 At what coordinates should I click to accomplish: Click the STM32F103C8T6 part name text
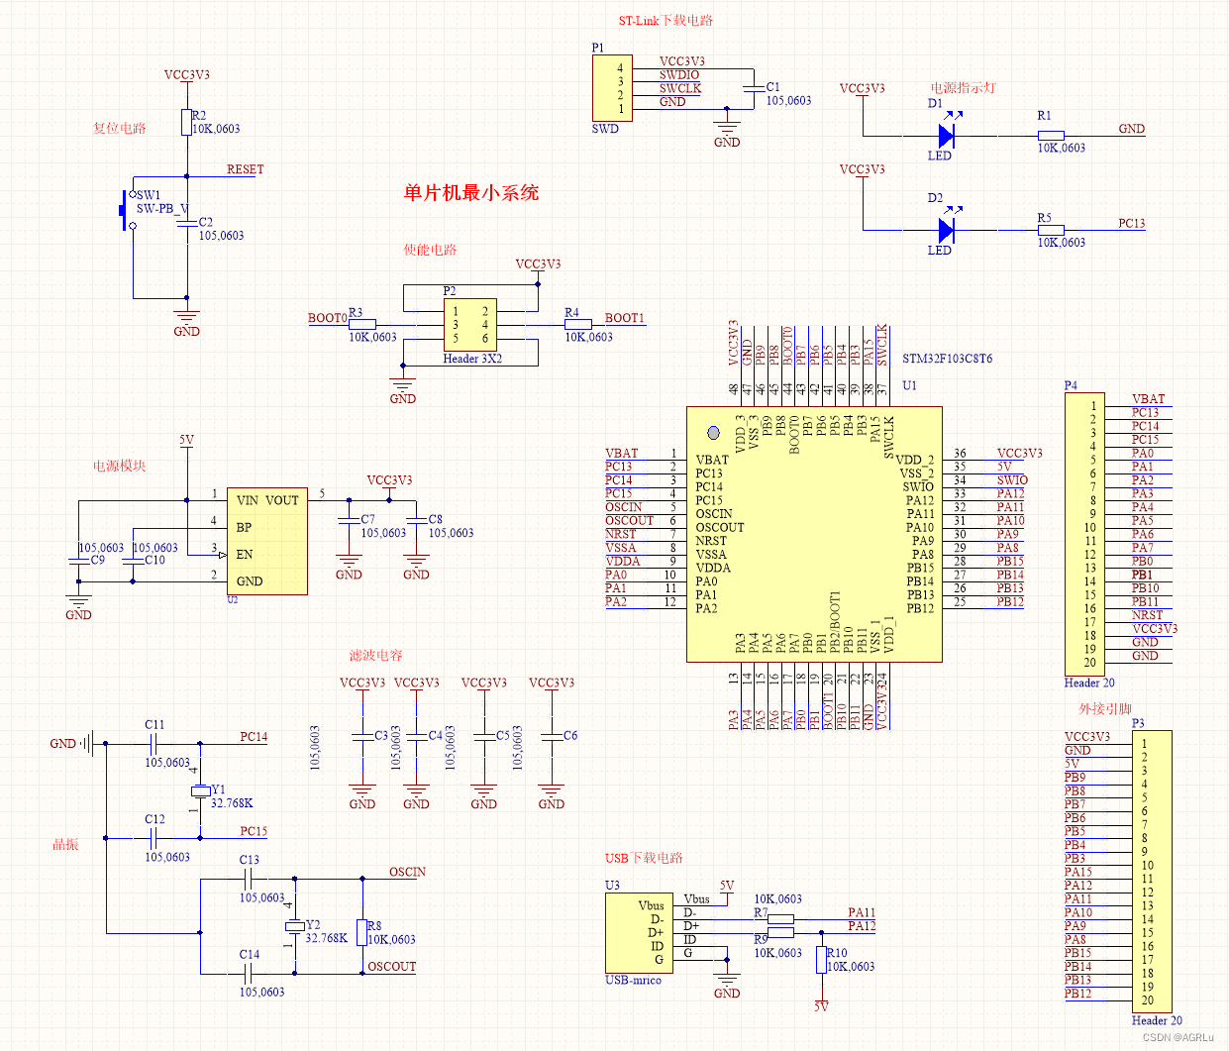click(x=947, y=359)
